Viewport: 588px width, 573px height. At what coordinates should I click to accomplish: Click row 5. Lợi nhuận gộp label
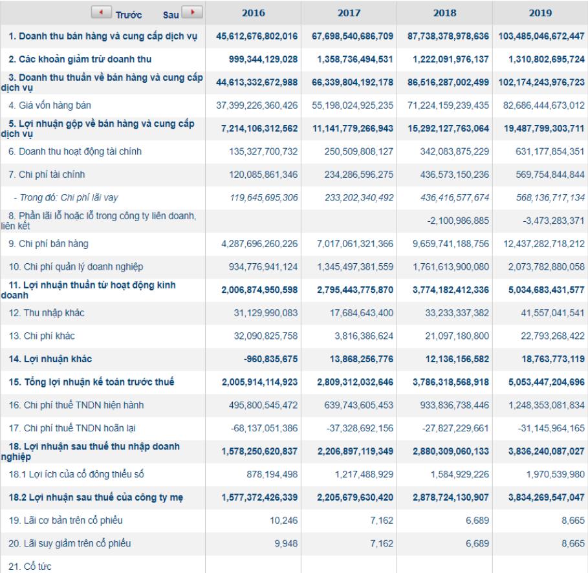[98, 129]
